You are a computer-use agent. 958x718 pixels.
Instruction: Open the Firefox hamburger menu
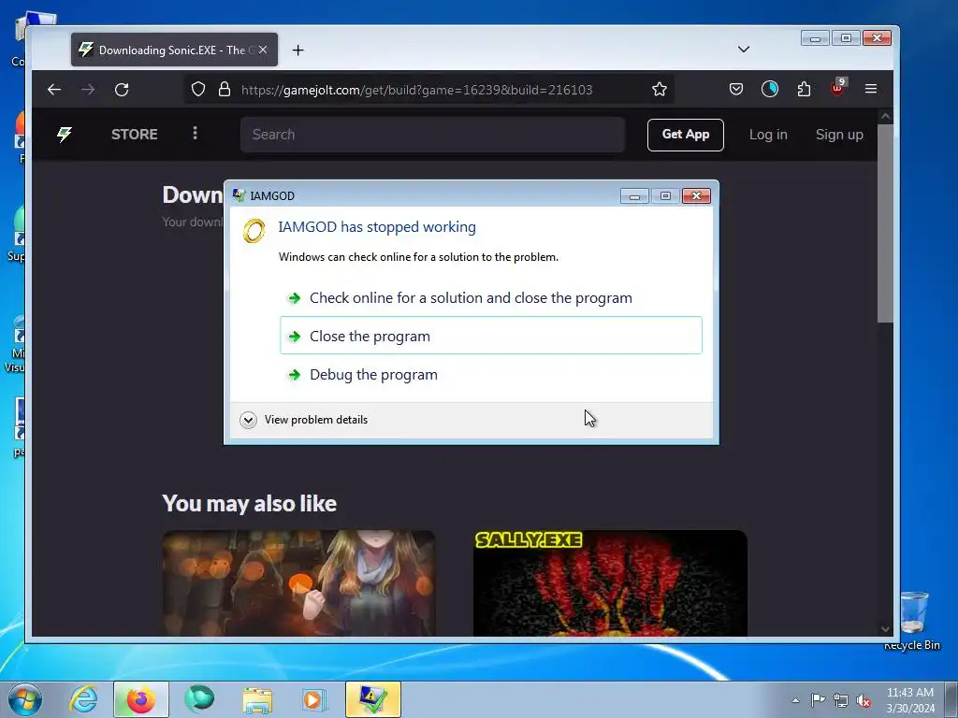point(871,89)
